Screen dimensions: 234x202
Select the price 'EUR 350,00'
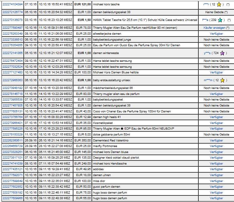click(82, 140)
